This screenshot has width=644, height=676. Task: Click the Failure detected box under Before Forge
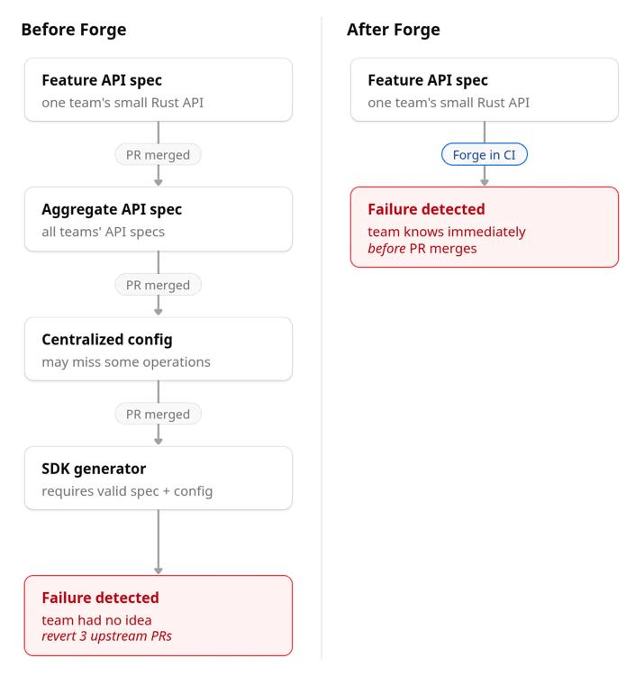click(x=159, y=616)
